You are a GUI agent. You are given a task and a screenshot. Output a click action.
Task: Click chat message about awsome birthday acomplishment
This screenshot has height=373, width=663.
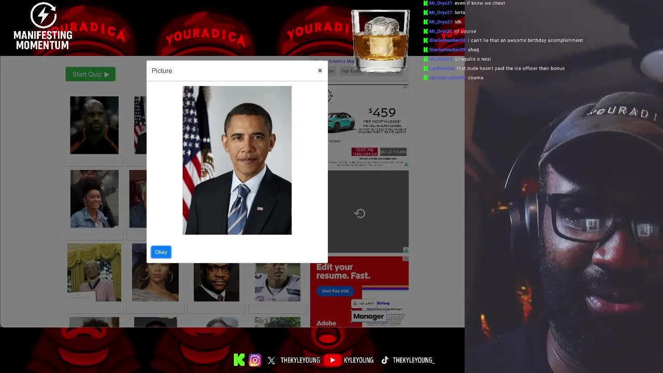(525, 40)
